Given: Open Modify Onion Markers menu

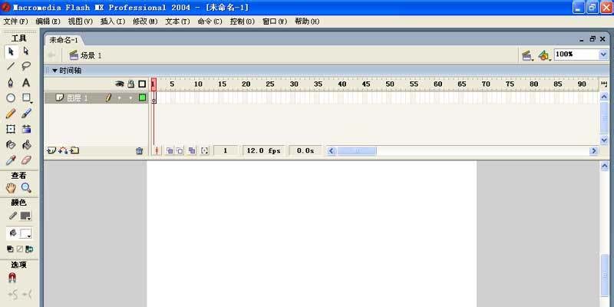Looking at the screenshot, I should pyautogui.click(x=204, y=150).
